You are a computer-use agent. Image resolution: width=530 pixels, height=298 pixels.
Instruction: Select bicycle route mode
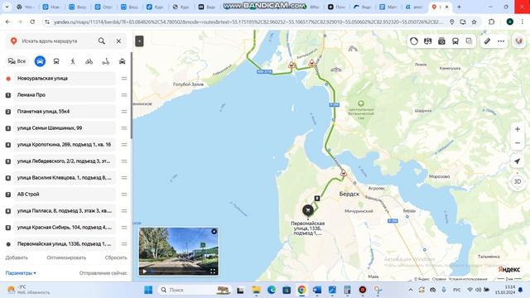(x=89, y=61)
